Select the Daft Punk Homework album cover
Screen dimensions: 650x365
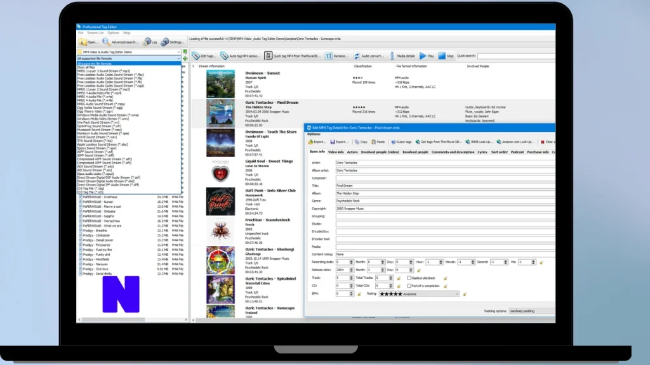220,202
